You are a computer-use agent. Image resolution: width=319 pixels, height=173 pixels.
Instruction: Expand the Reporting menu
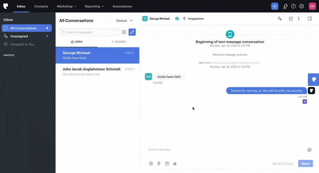coord(94,6)
